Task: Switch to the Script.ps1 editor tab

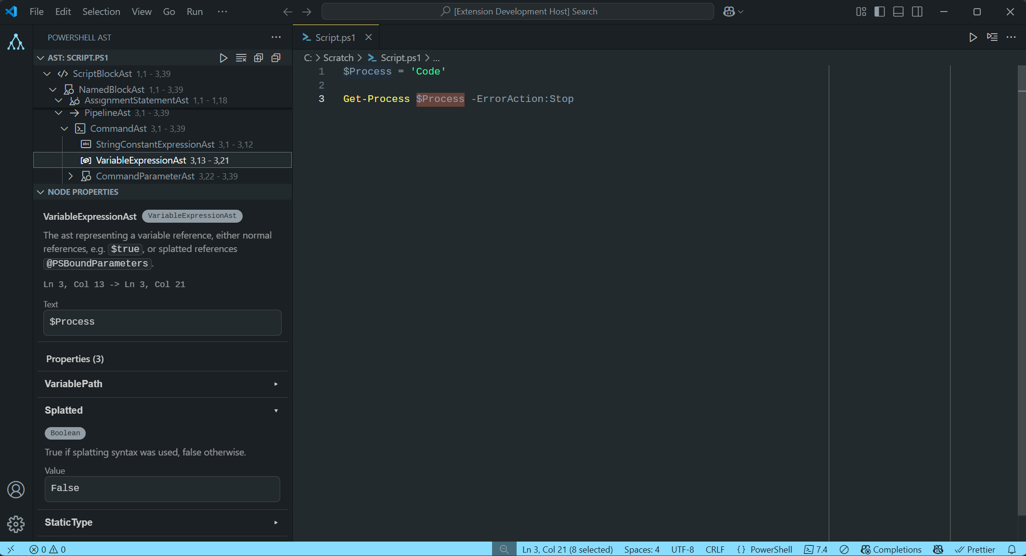Action: [335, 37]
